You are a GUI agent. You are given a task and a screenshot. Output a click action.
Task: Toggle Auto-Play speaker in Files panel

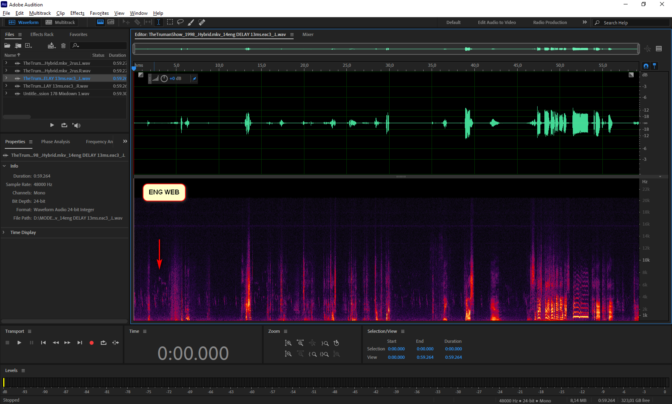pyautogui.click(x=76, y=125)
